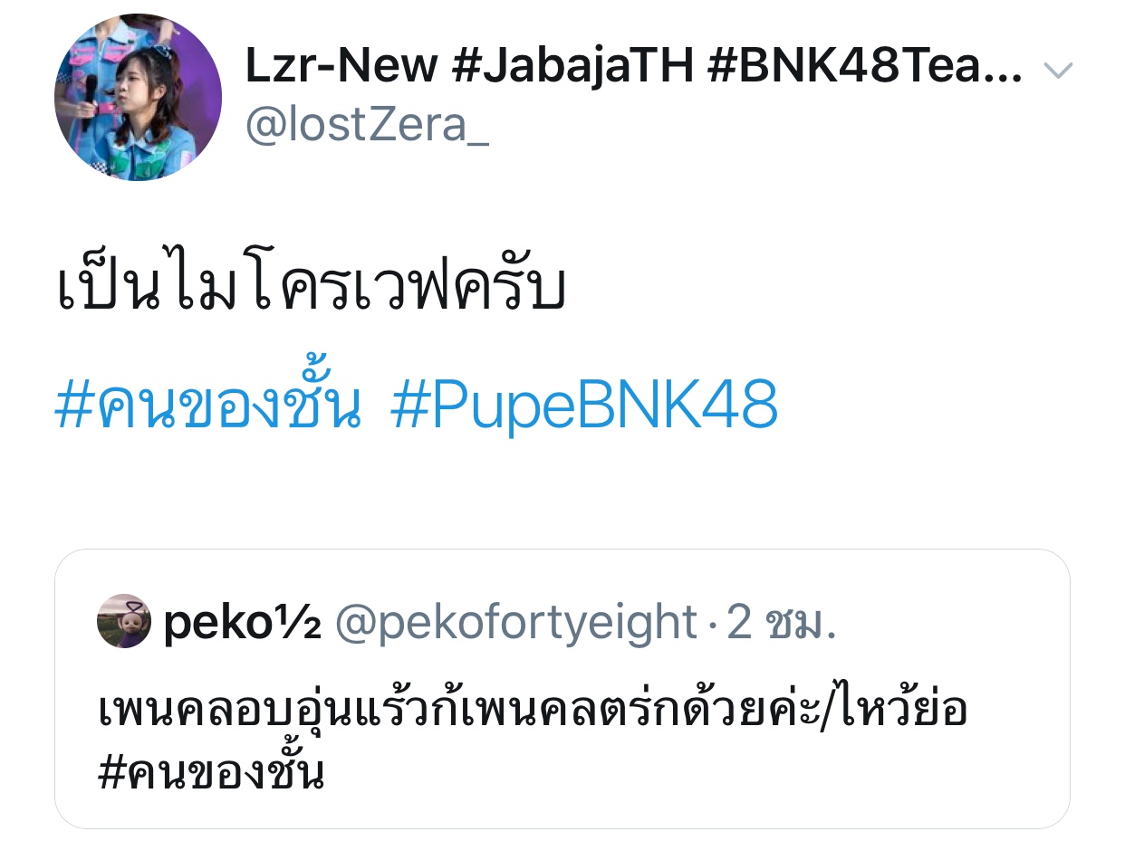The height and width of the screenshot is (841, 1125).
Task: Open Lzr-New's profile picture
Action: (138, 97)
